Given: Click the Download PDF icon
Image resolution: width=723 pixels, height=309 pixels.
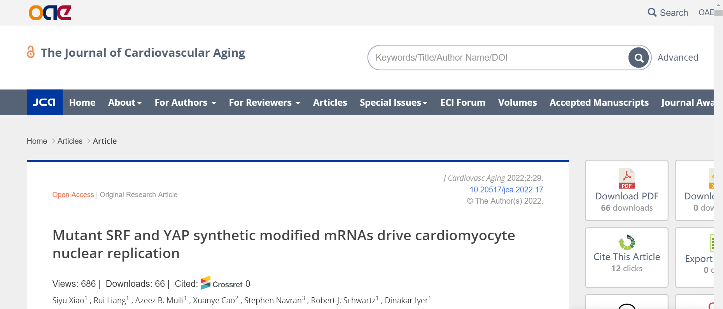Looking at the screenshot, I should coord(626,179).
